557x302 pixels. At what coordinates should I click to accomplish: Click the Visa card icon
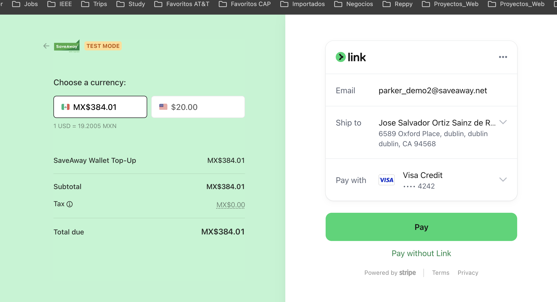click(x=386, y=180)
